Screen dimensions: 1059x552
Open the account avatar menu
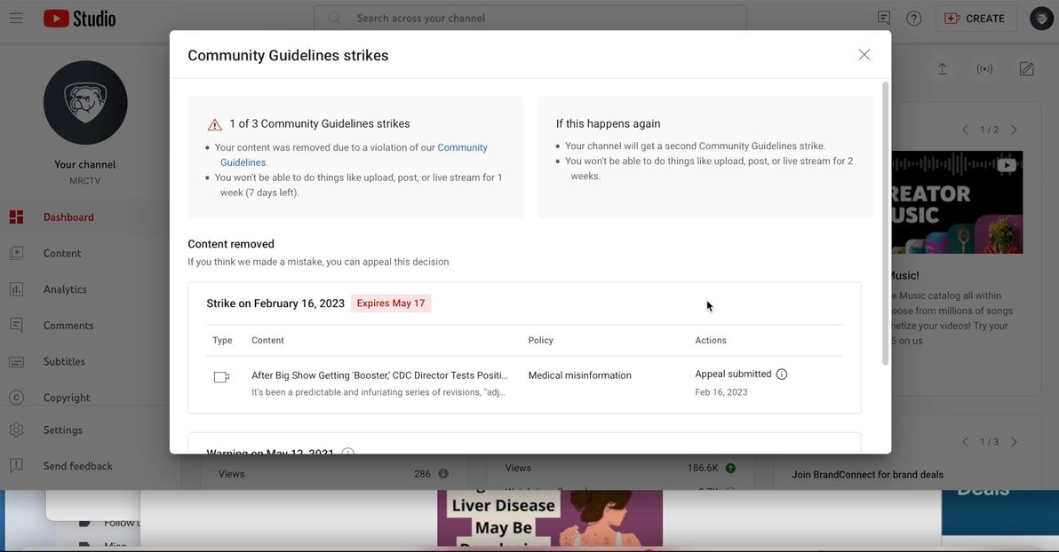click(1041, 19)
